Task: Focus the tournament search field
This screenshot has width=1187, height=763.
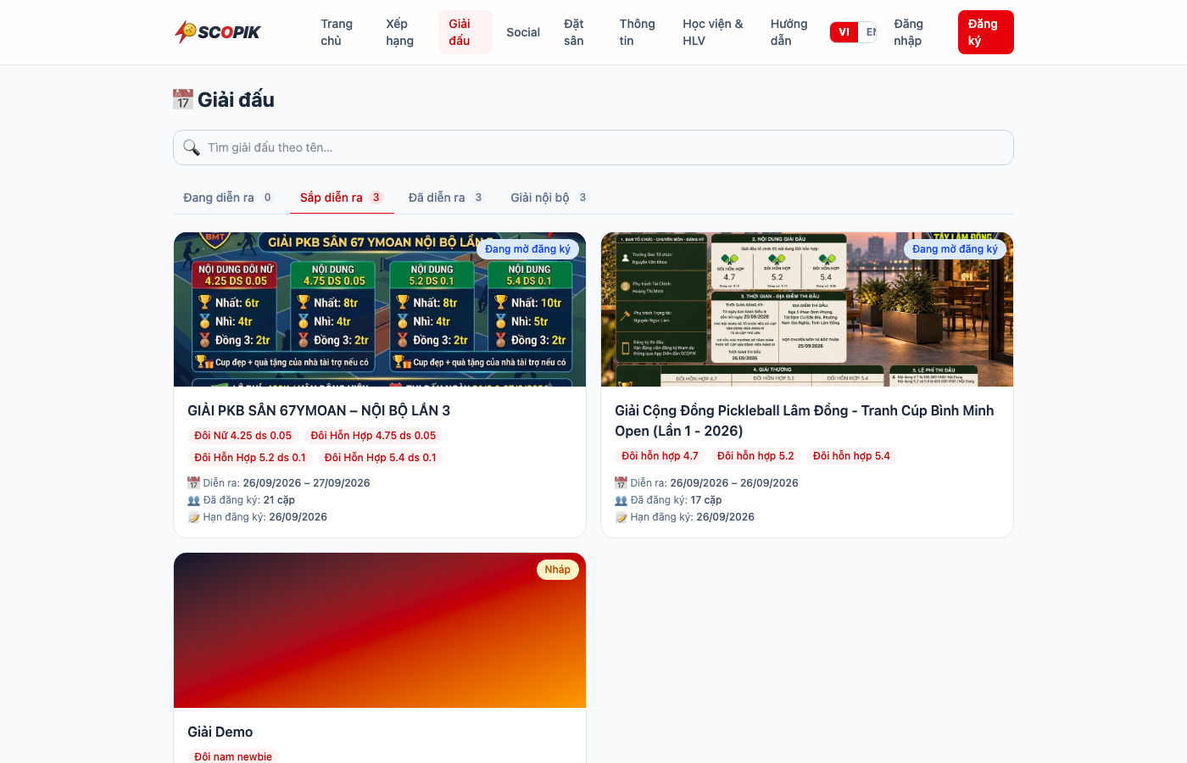Action: tap(593, 148)
